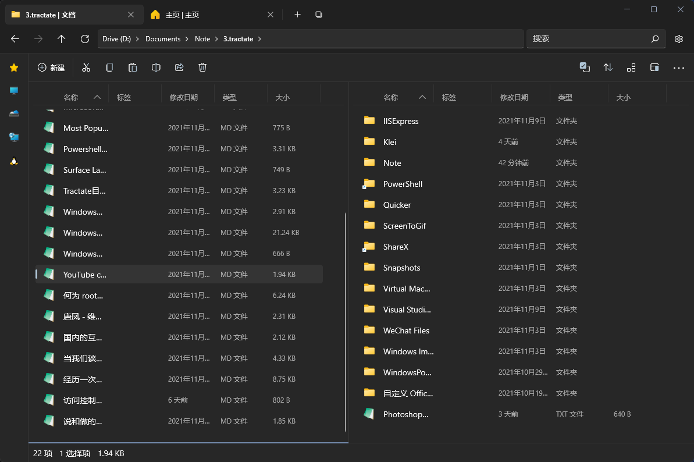Click the left pane vertical scrollbar

click(346, 320)
